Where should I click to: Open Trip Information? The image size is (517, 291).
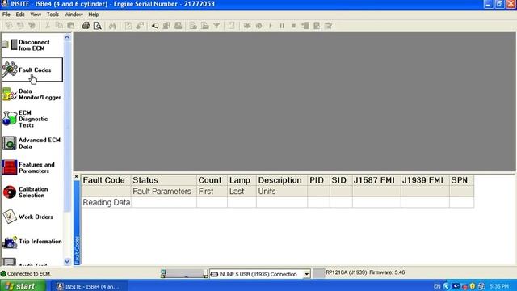[x=32, y=242]
